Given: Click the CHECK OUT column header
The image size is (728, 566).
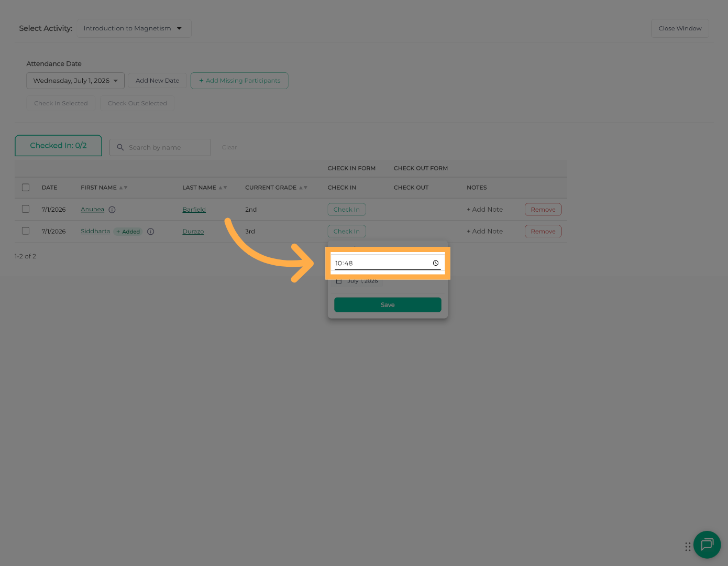Looking at the screenshot, I should click(411, 188).
